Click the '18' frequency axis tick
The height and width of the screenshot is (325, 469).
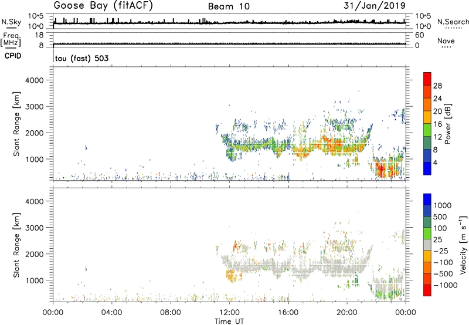pos(39,35)
